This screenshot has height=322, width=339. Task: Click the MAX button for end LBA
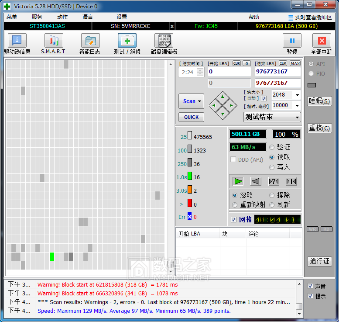295,63
